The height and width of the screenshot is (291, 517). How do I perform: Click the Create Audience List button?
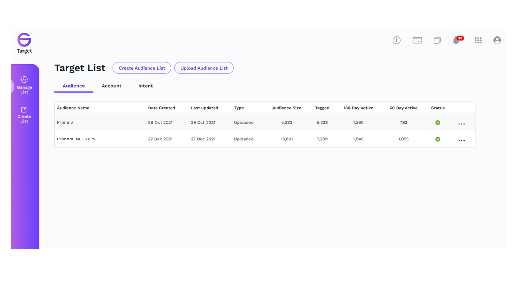point(142,68)
